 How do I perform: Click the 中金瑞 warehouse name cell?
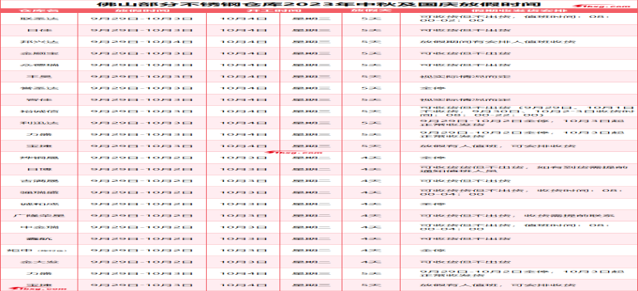point(39,227)
